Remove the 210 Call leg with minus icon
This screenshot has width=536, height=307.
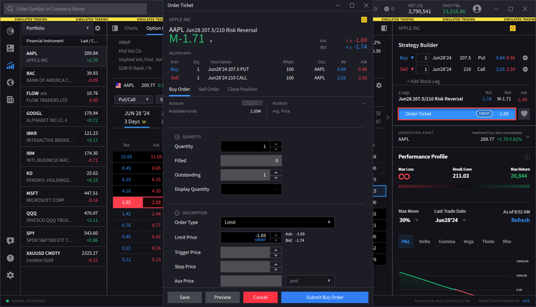coord(525,69)
